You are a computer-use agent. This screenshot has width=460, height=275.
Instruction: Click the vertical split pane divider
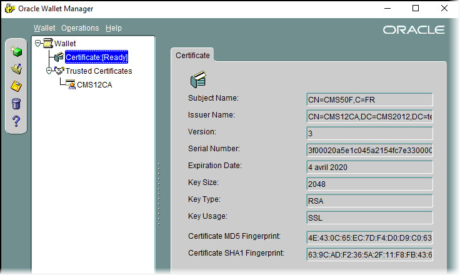click(159, 194)
